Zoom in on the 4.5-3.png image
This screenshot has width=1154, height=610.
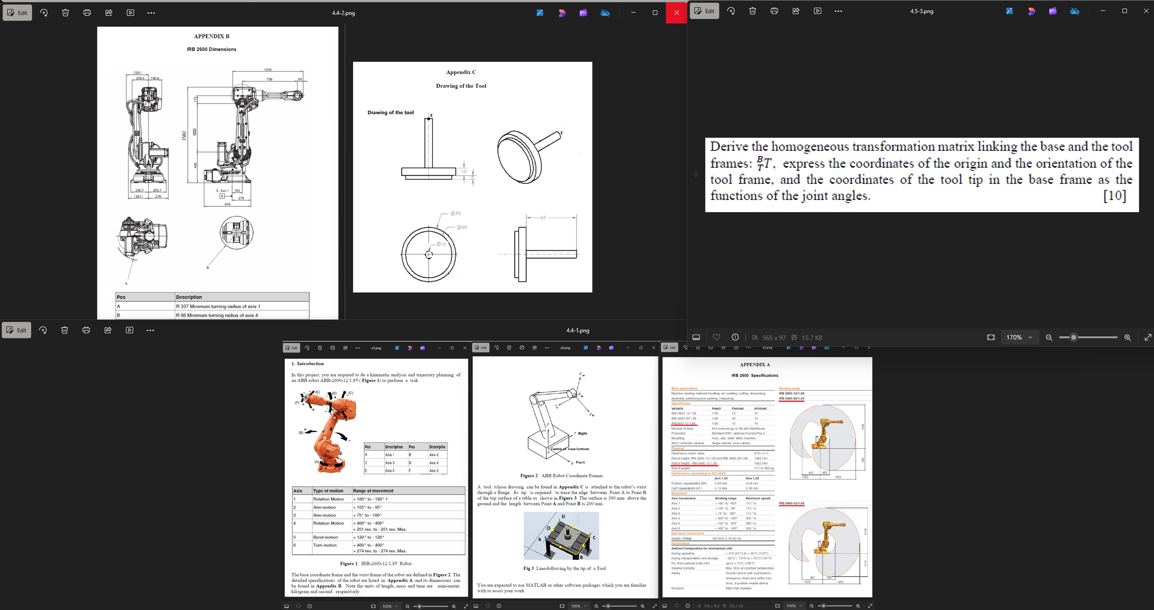[x=1127, y=338]
